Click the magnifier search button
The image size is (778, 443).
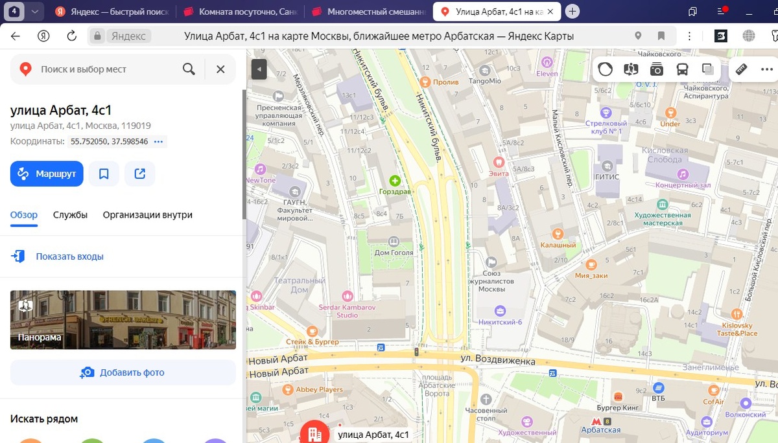tap(189, 69)
